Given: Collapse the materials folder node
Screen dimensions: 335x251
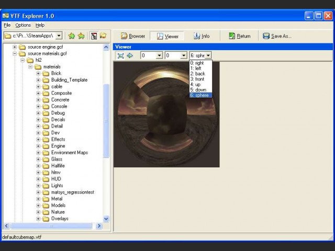Looking at the screenshot, I should pyautogui.click(x=30, y=67).
